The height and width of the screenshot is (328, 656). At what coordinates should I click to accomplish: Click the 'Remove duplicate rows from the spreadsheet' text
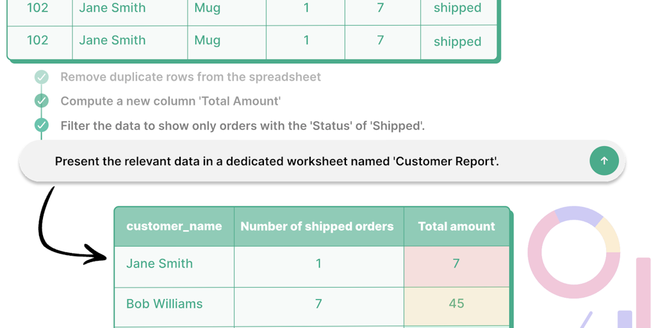tap(190, 77)
